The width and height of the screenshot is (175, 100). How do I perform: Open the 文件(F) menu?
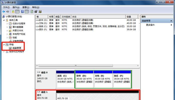coord(6,7)
